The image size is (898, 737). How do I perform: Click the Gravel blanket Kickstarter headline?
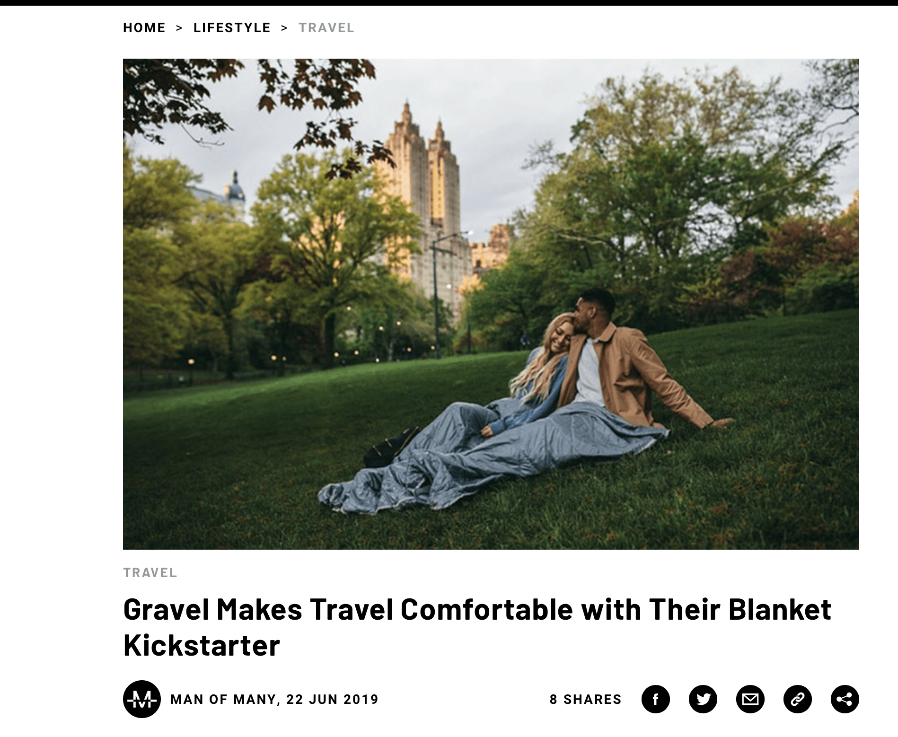click(x=477, y=627)
